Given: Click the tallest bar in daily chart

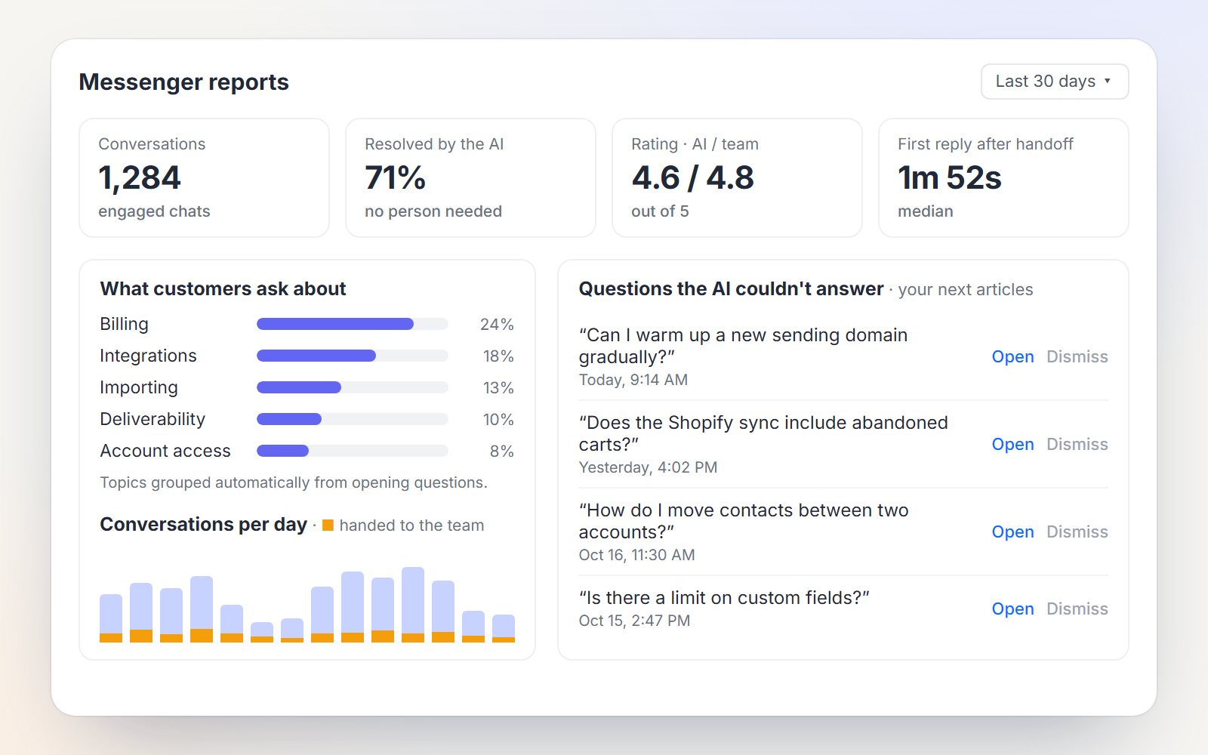Looking at the screenshot, I should pos(413,605).
